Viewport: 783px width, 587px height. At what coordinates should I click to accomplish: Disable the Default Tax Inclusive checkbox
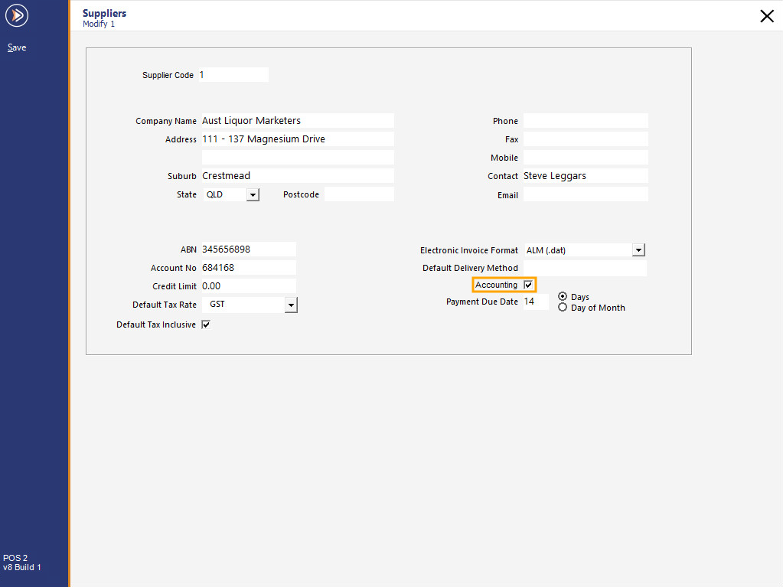[x=205, y=324]
